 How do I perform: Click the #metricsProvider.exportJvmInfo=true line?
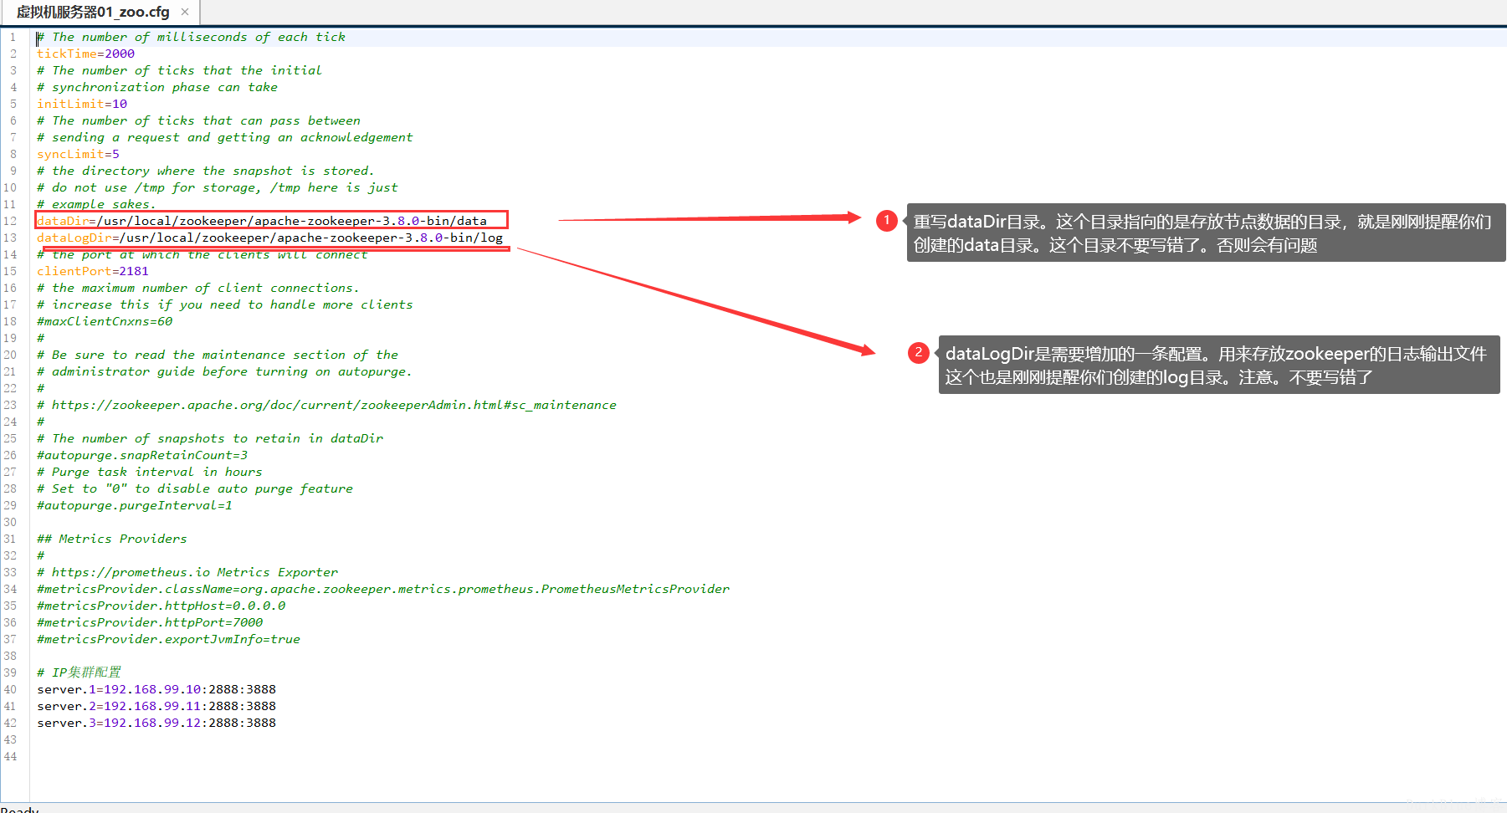pyautogui.click(x=168, y=639)
